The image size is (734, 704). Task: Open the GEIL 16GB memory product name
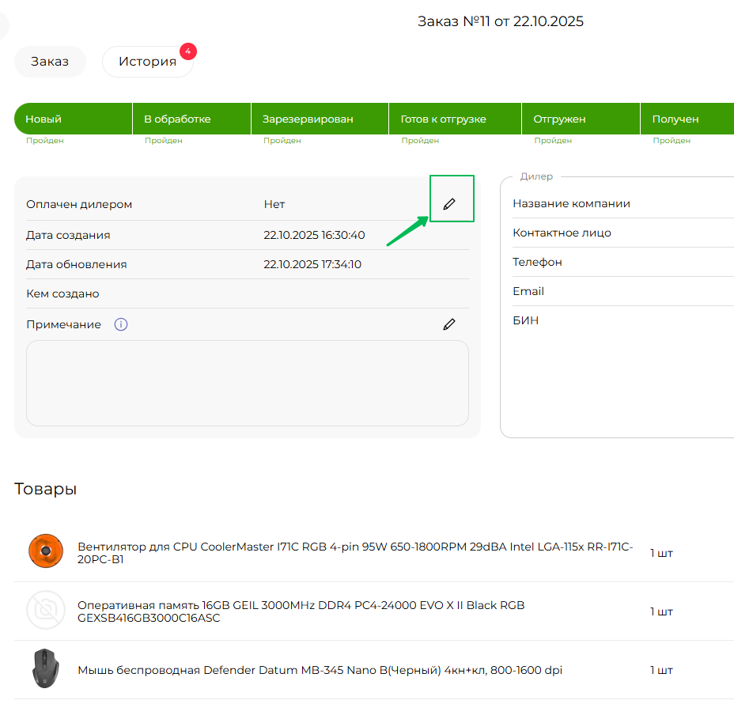point(301,611)
